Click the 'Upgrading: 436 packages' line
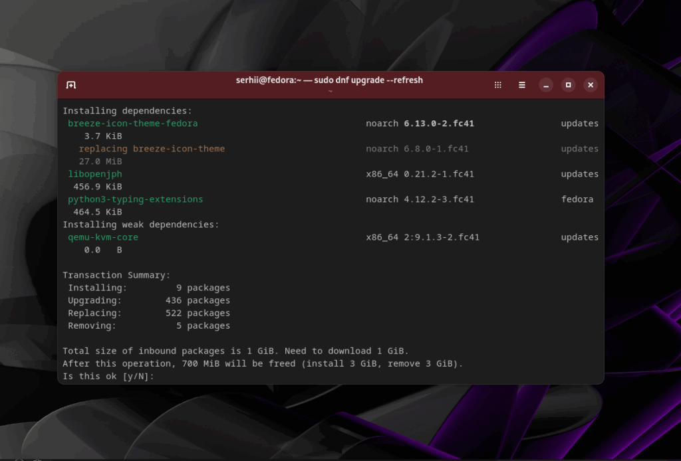Image resolution: width=681 pixels, height=461 pixels. tap(149, 300)
